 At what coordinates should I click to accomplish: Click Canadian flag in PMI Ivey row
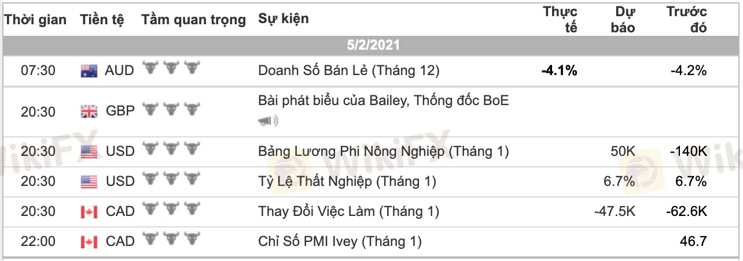(x=89, y=241)
